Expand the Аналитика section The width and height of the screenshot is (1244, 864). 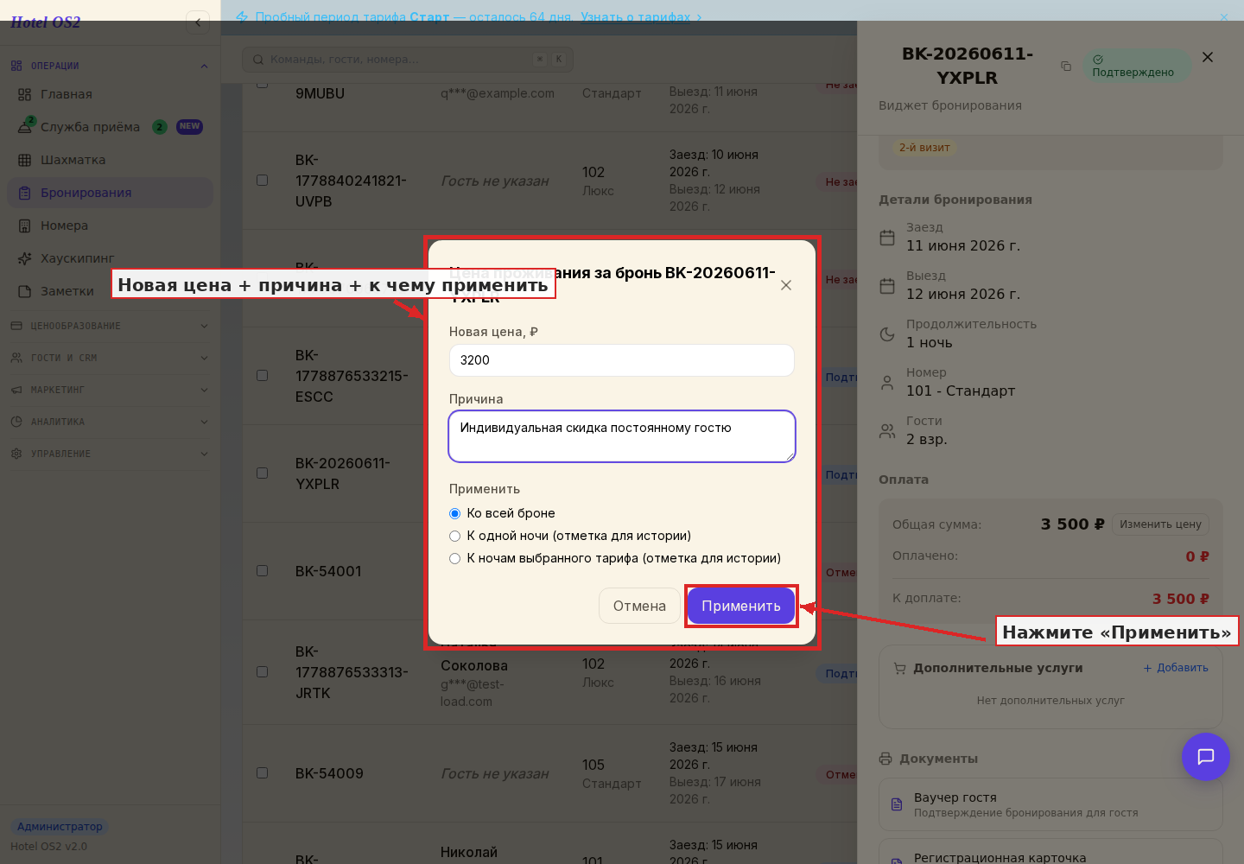pos(204,422)
